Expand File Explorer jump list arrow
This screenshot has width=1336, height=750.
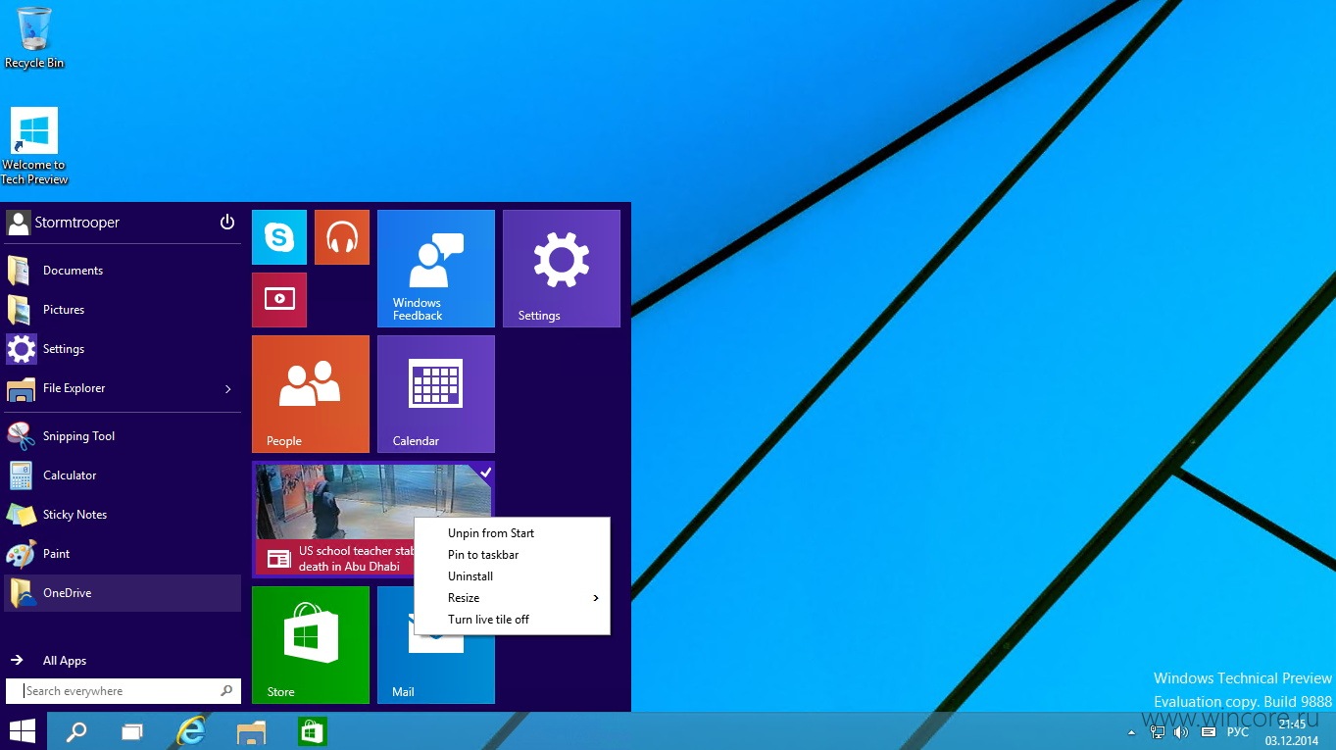pos(228,389)
